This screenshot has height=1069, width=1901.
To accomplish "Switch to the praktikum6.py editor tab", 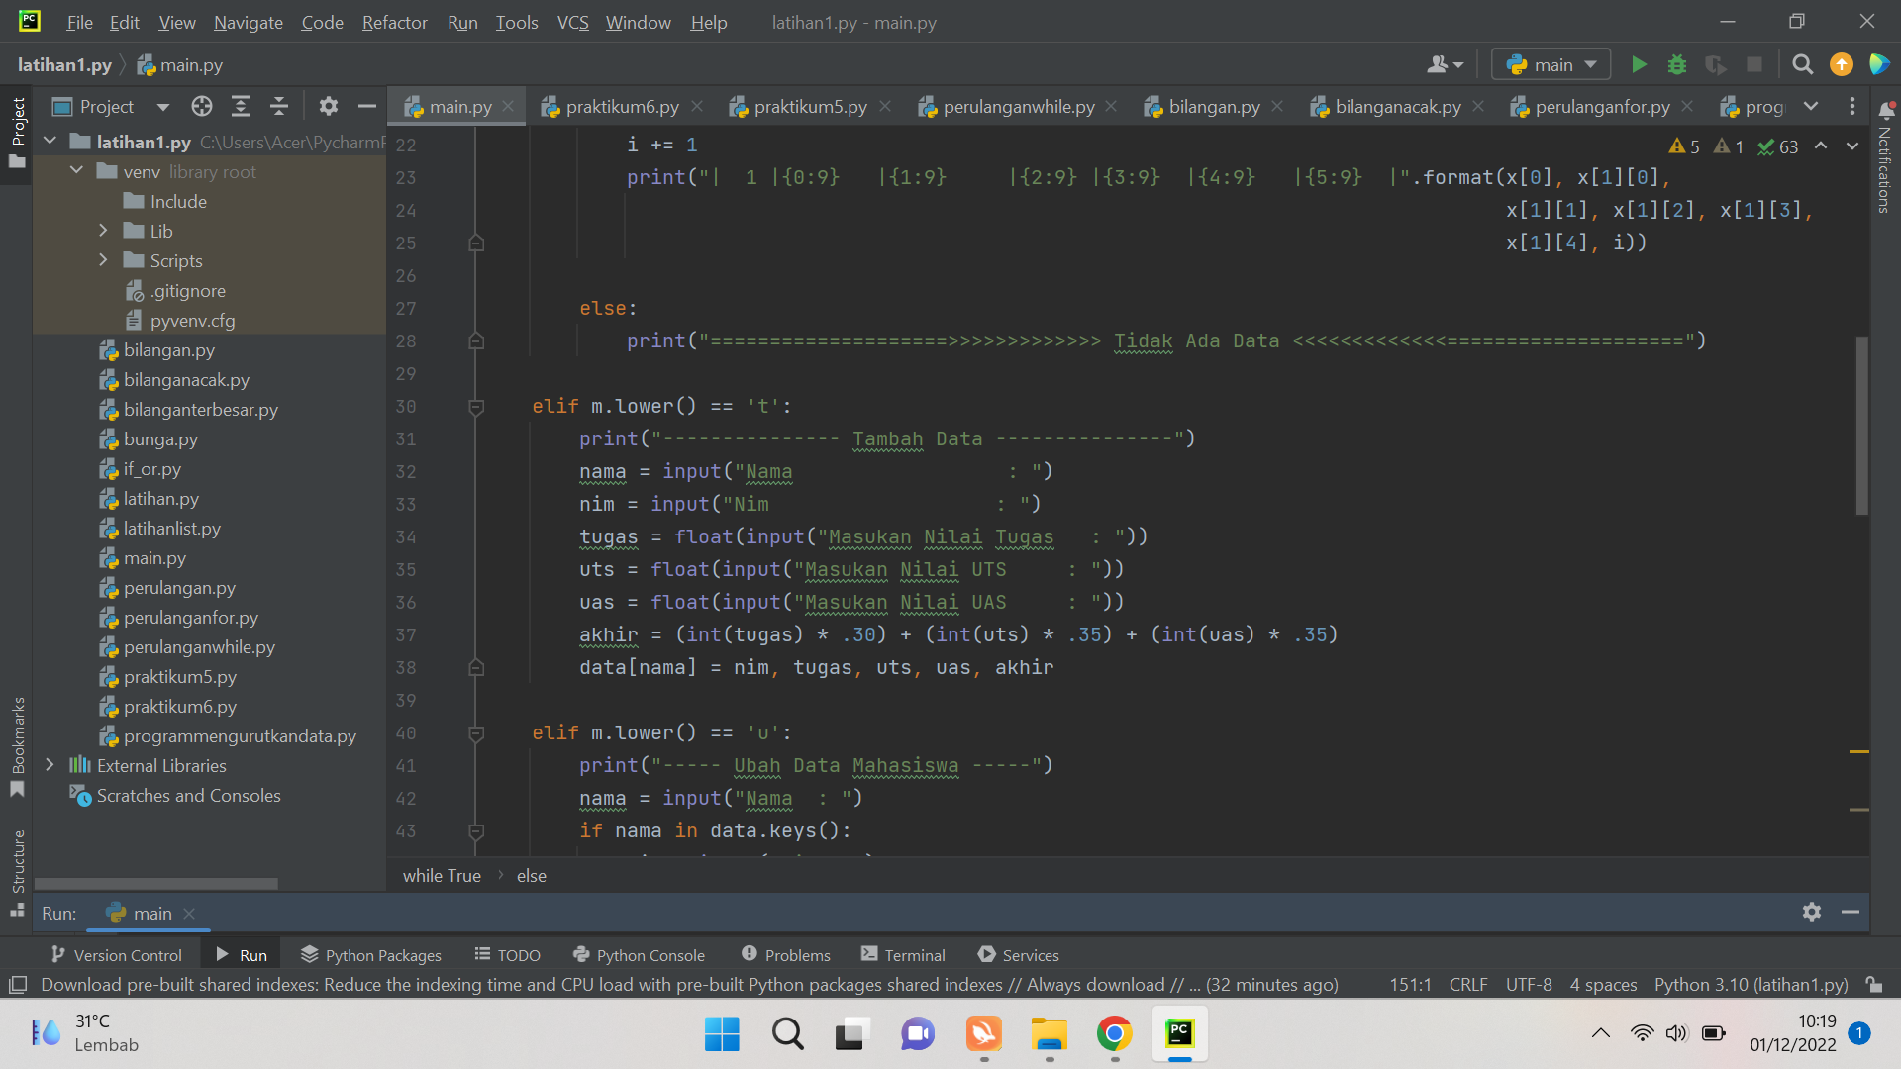I will 622,107.
